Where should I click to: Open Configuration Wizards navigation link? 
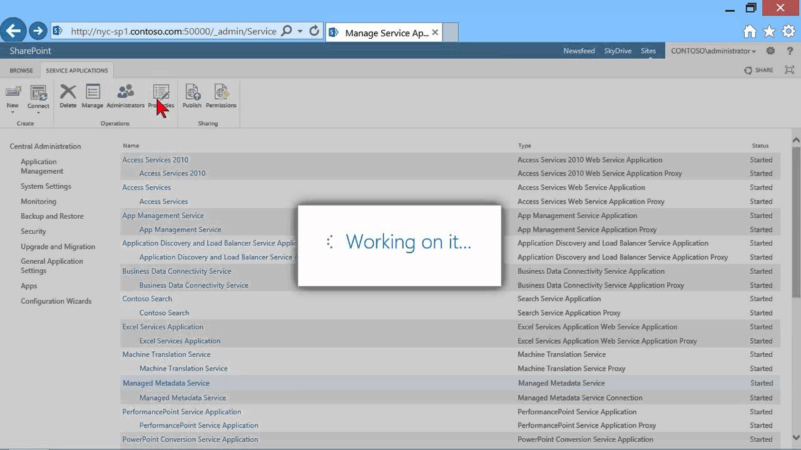(x=56, y=301)
